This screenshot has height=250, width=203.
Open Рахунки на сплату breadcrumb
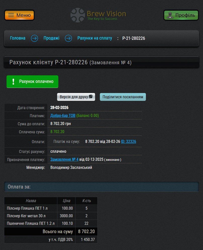[x=95, y=38]
